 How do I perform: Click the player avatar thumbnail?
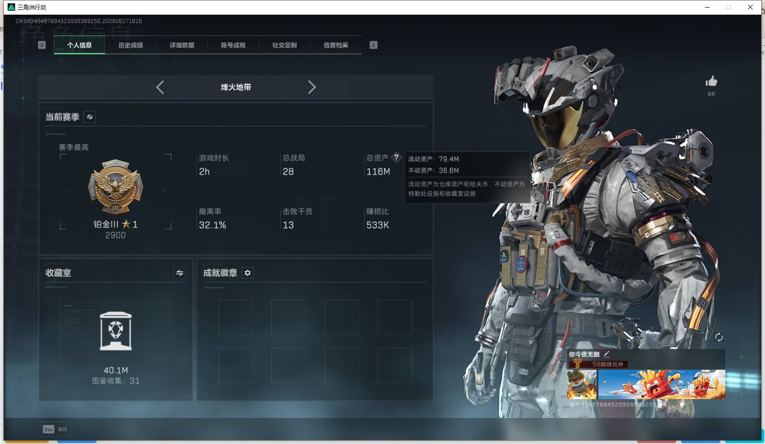[x=582, y=384]
